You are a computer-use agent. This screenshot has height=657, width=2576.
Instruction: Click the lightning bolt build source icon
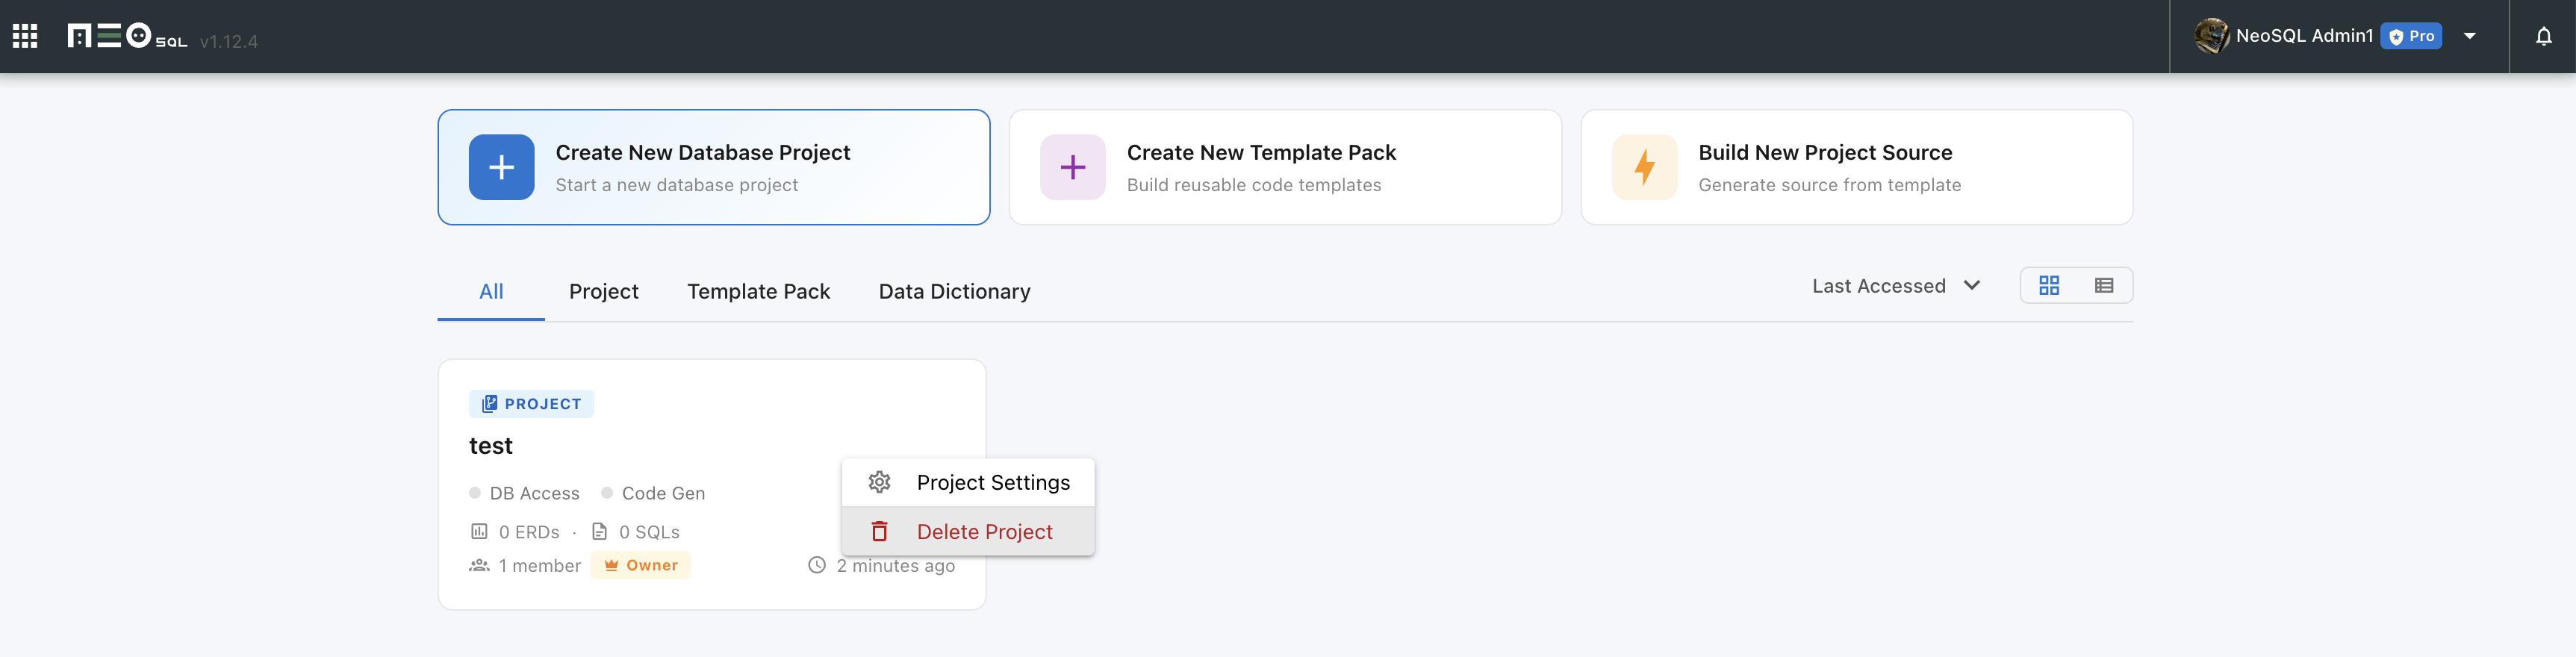tap(1644, 167)
